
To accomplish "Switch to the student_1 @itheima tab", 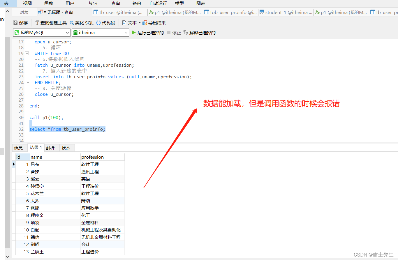I will coord(286,13).
